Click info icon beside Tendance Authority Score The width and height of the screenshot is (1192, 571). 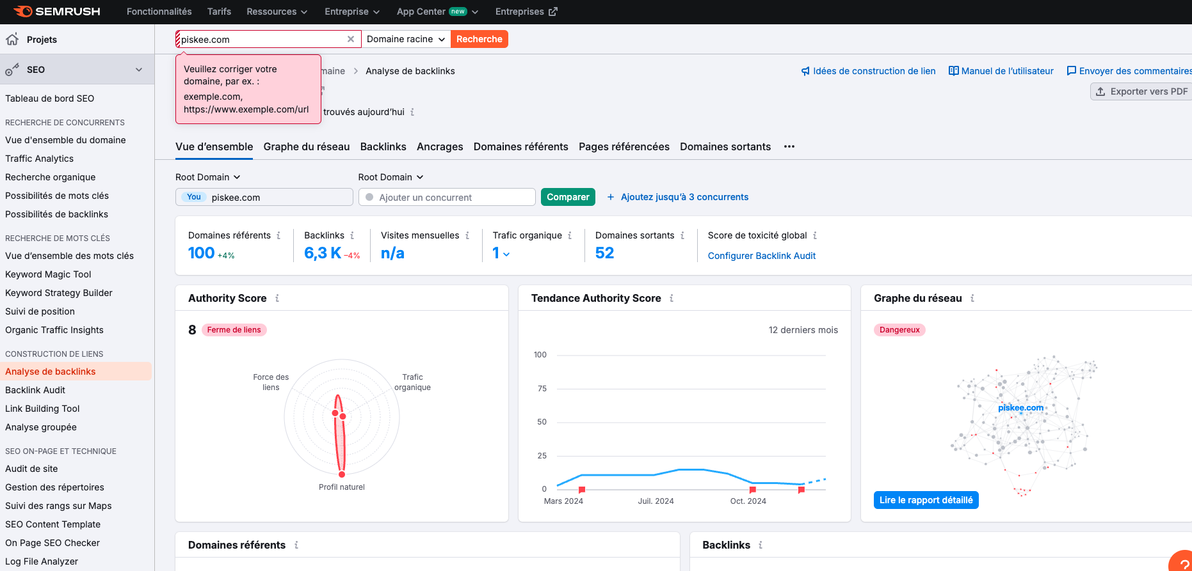[672, 298]
